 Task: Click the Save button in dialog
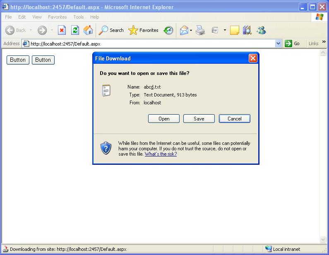(199, 118)
